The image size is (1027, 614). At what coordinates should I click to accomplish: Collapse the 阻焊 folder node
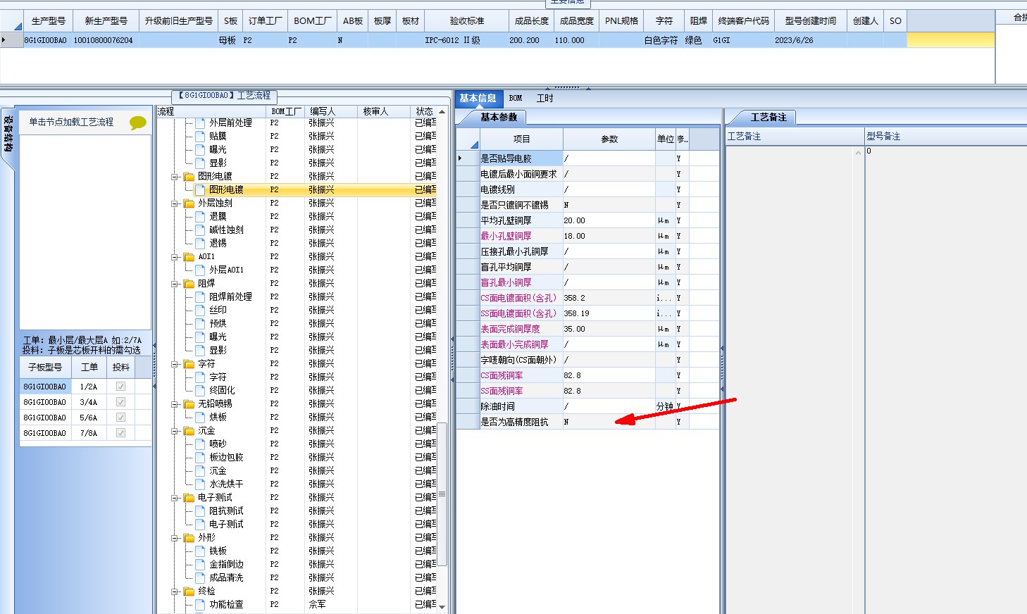[x=175, y=284]
